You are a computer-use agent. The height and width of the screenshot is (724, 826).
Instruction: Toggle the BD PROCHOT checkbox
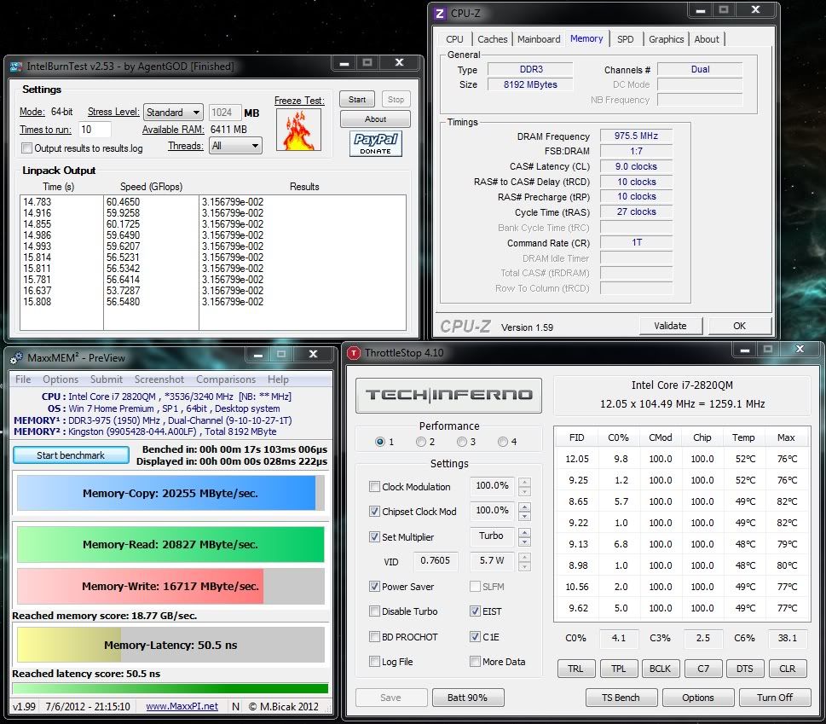(x=374, y=636)
